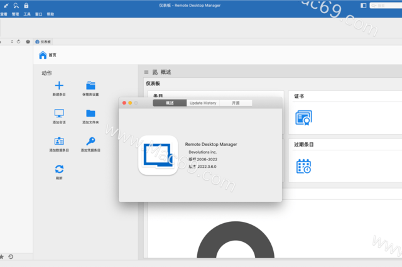The width and height of the screenshot is (402, 267).
Task: Click the quick connect arrow icon in title bar
Action: click(x=6, y=6)
